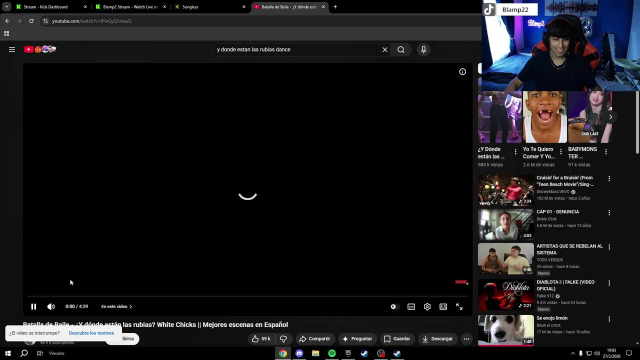Screen dimensions: 640x360
Task: Open the 'CAP 01 - DENUNCIA' video thumbnail
Action: [x=505, y=224]
